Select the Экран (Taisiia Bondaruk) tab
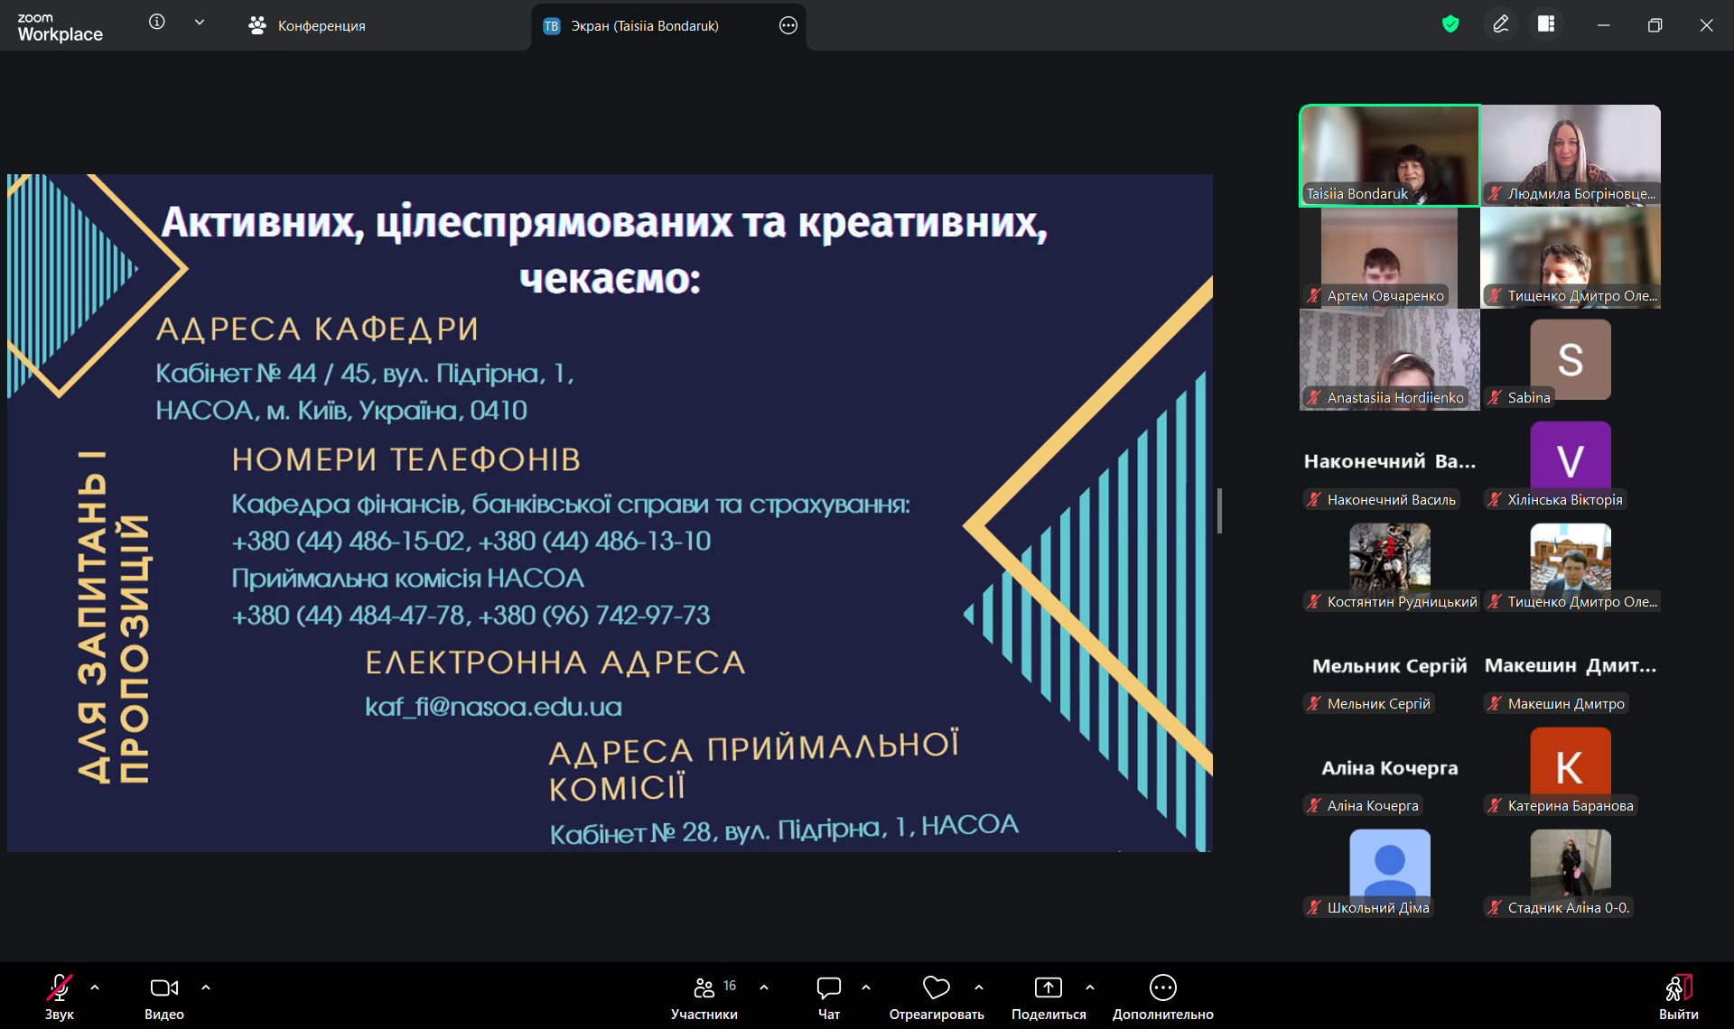The width and height of the screenshot is (1734, 1029). tap(644, 26)
